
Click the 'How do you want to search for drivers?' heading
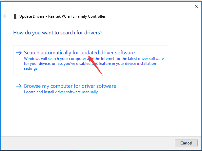(x=58, y=33)
